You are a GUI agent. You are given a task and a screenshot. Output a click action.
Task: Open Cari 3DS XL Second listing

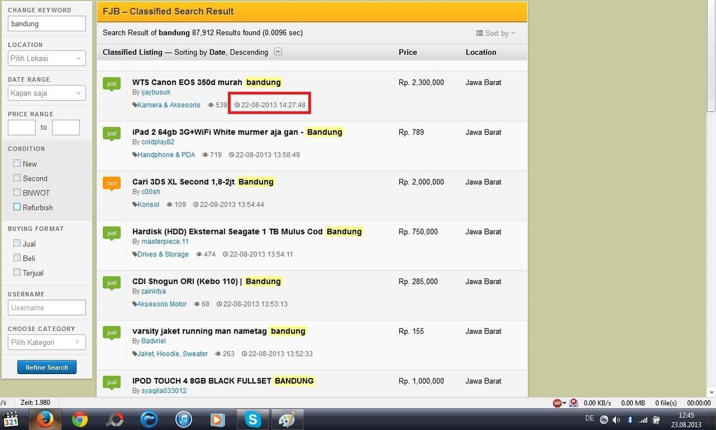pos(204,182)
